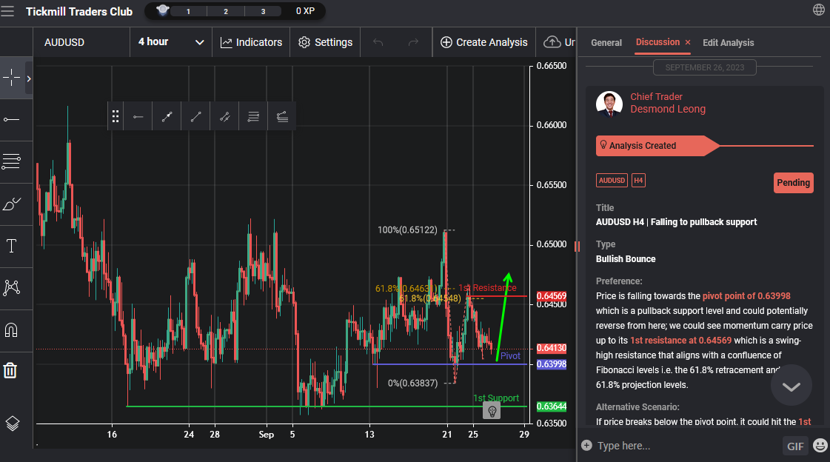This screenshot has width=830, height=462.
Task: Click the Pending status button
Action: pos(793,183)
